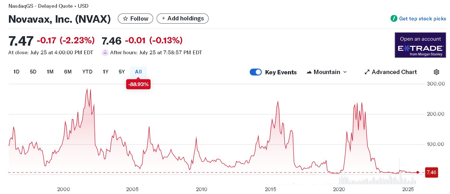Switch to the 1M range
This screenshot has height=194, width=450.
(x=50, y=72)
